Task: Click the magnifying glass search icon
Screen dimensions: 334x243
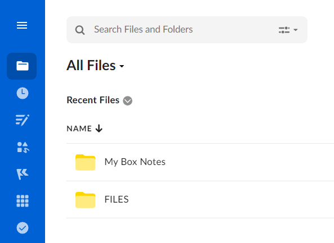Action: click(x=80, y=30)
